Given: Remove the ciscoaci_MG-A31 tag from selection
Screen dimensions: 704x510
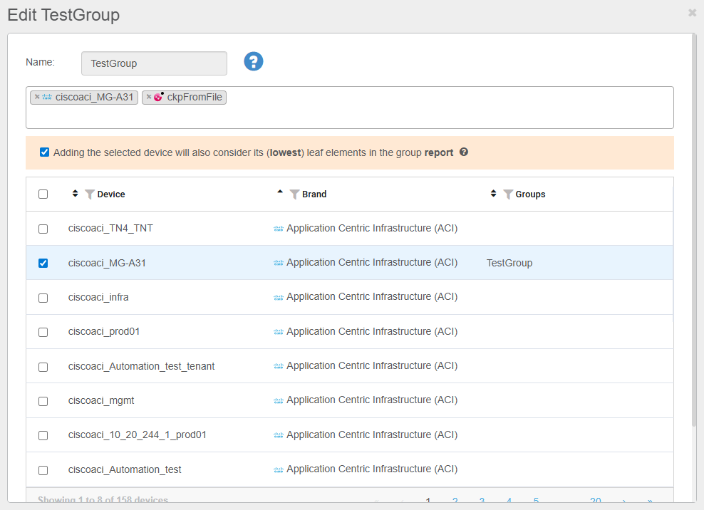Looking at the screenshot, I should click(x=37, y=98).
